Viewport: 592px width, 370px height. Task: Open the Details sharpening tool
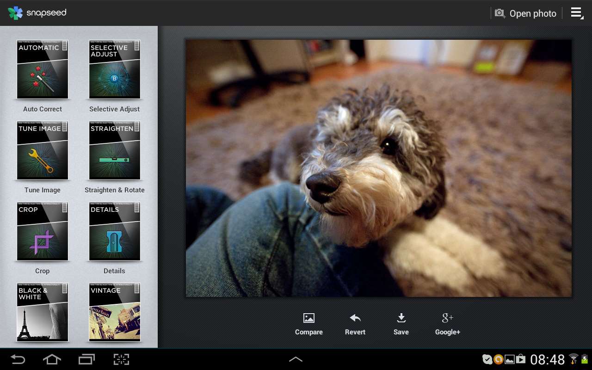tap(114, 231)
